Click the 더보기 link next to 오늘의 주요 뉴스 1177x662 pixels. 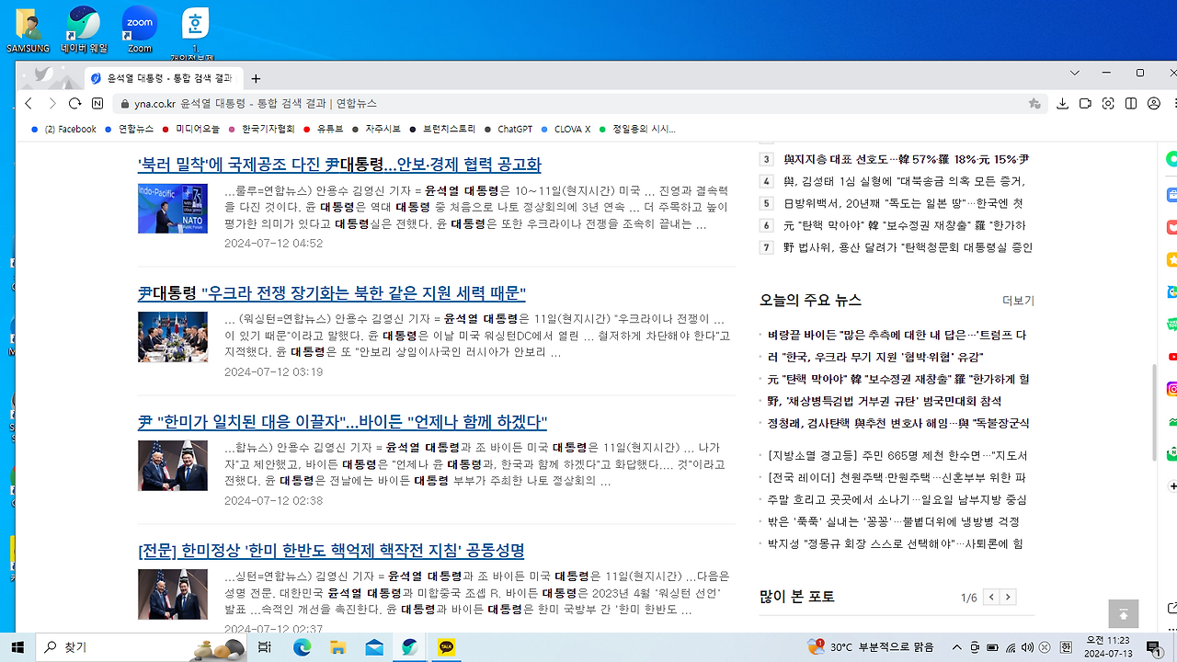[1019, 300]
